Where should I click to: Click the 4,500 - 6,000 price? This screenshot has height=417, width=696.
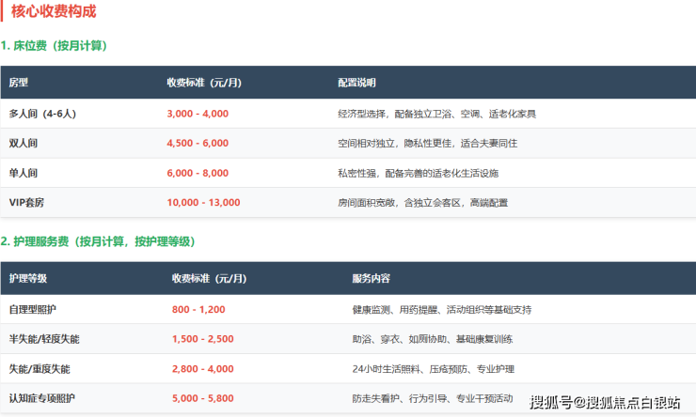pyautogui.click(x=198, y=143)
